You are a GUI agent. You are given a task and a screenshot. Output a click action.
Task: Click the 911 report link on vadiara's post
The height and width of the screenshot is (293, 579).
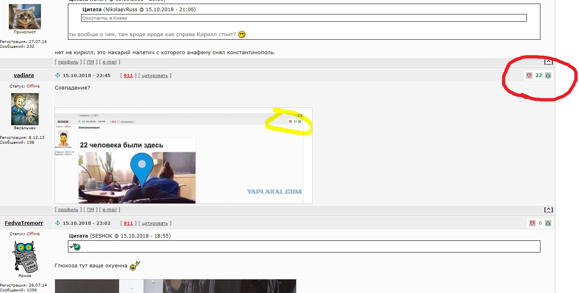(128, 75)
